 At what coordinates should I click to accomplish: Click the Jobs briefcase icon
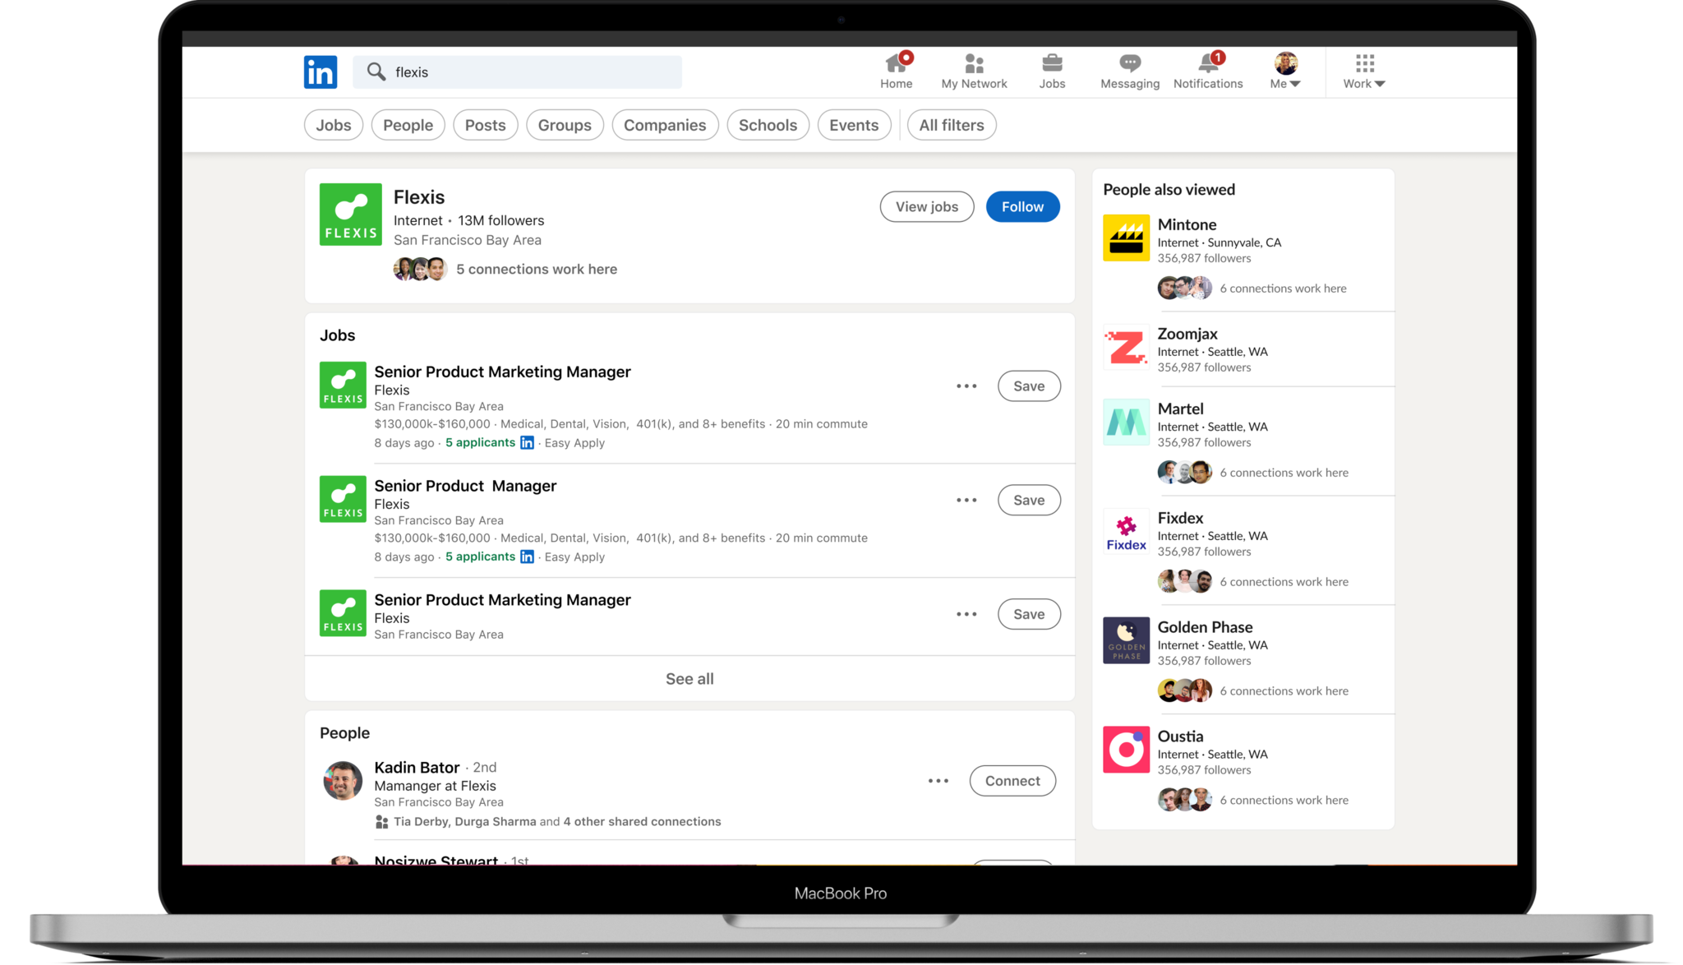click(1052, 64)
